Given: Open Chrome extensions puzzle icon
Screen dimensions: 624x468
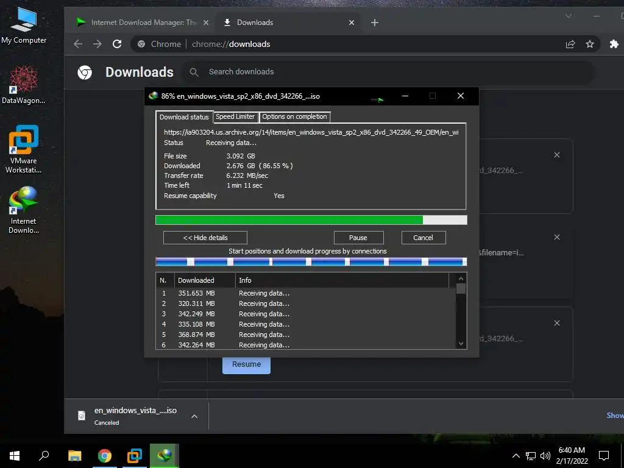Looking at the screenshot, I should (614, 44).
